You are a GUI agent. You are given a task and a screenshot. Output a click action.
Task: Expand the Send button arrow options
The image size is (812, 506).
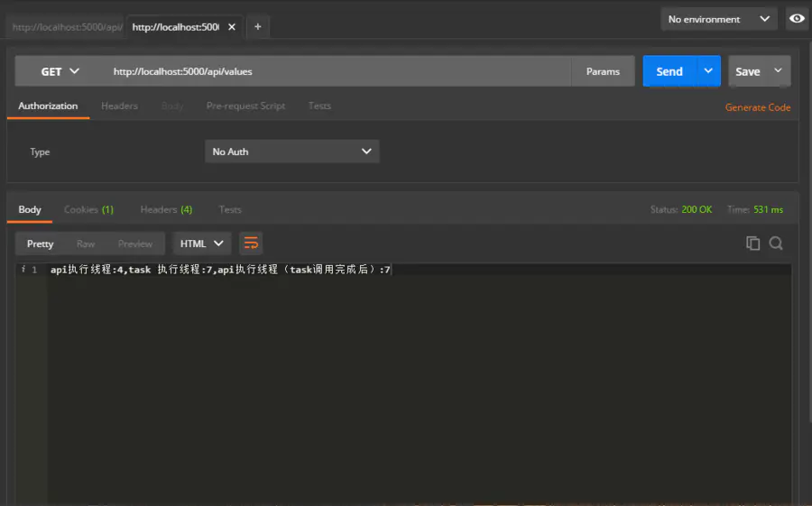[x=708, y=71]
